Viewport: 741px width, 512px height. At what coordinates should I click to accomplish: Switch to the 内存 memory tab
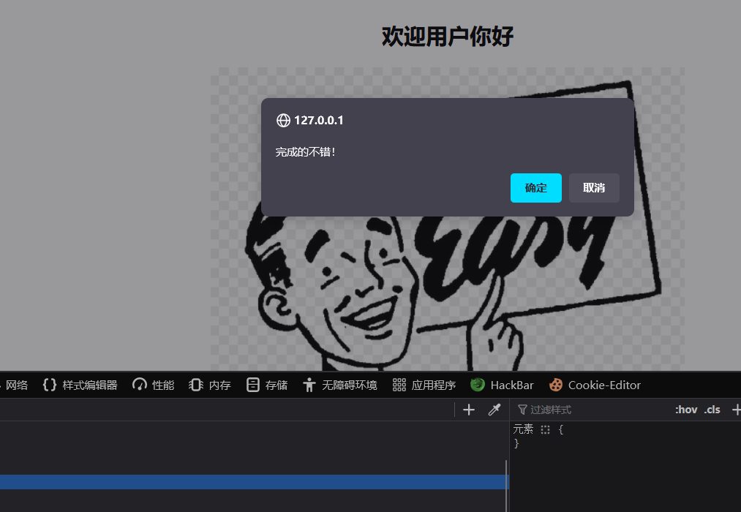(210, 385)
